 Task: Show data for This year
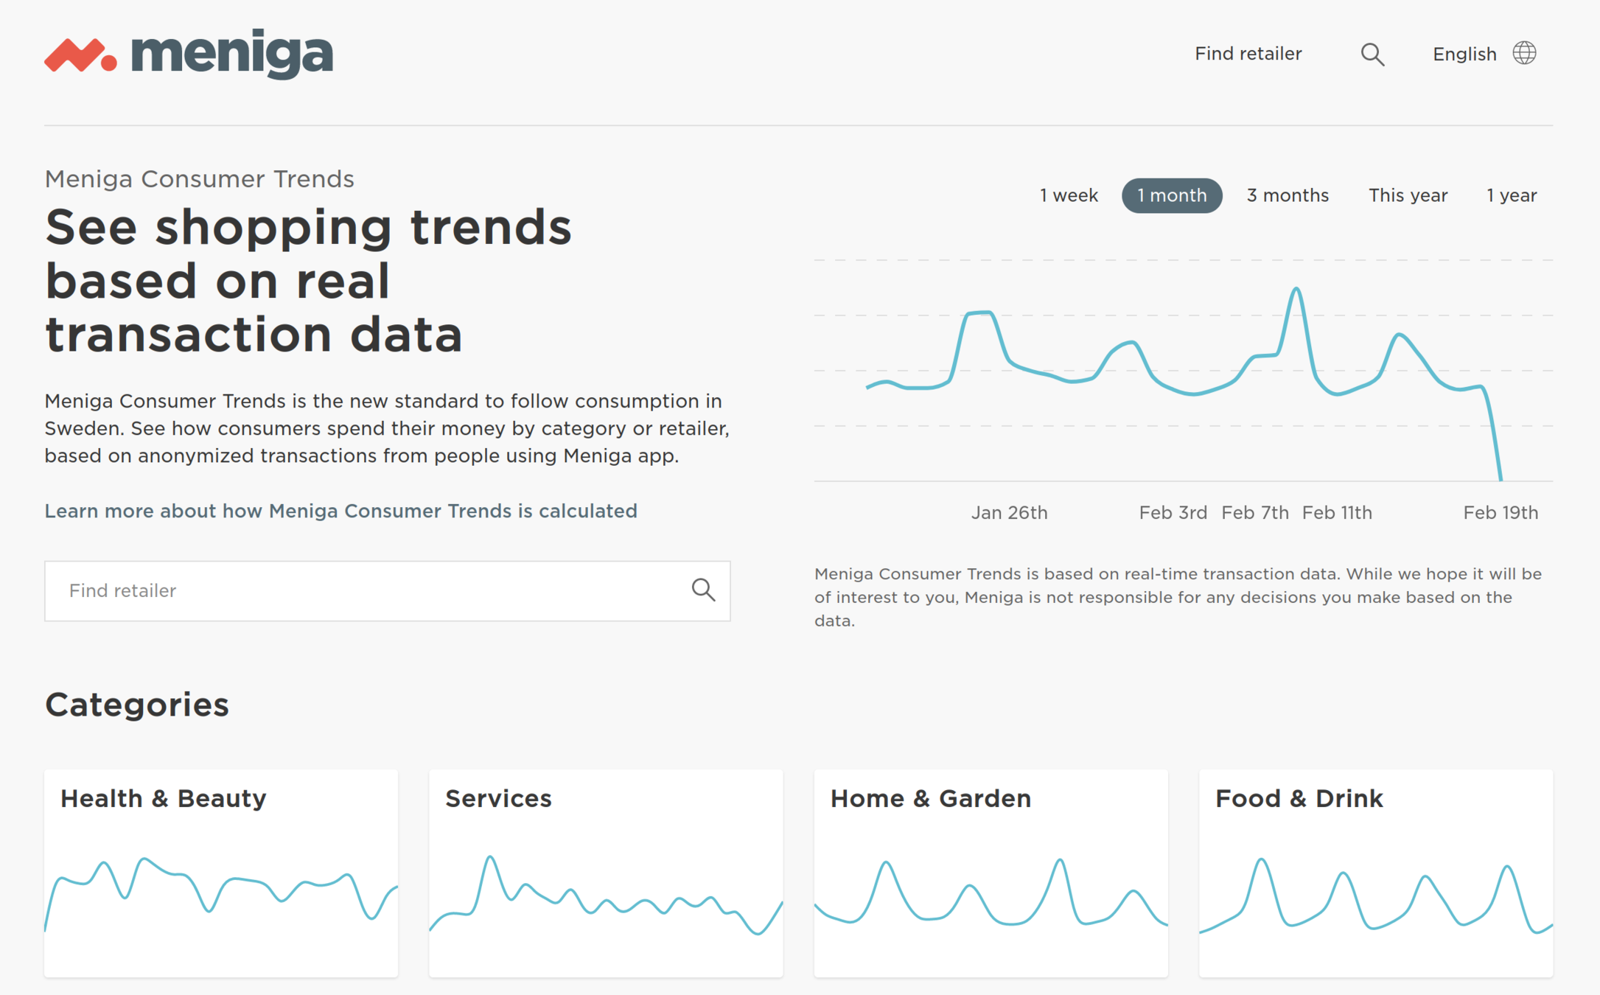point(1408,195)
